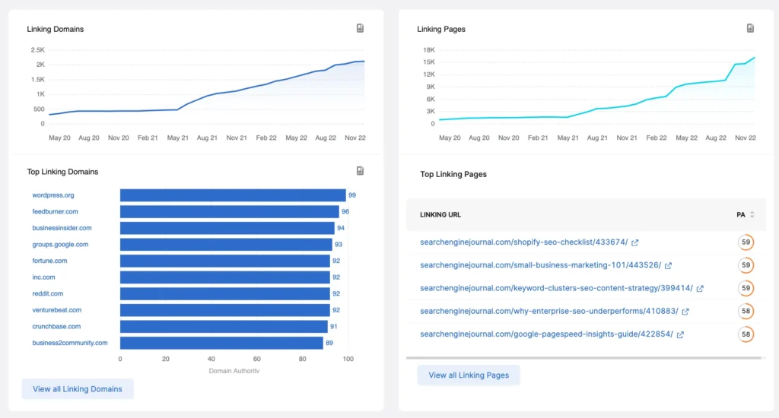The width and height of the screenshot is (779, 418).
Task: Select the businessinsider.com domain label
Action: coord(62,228)
